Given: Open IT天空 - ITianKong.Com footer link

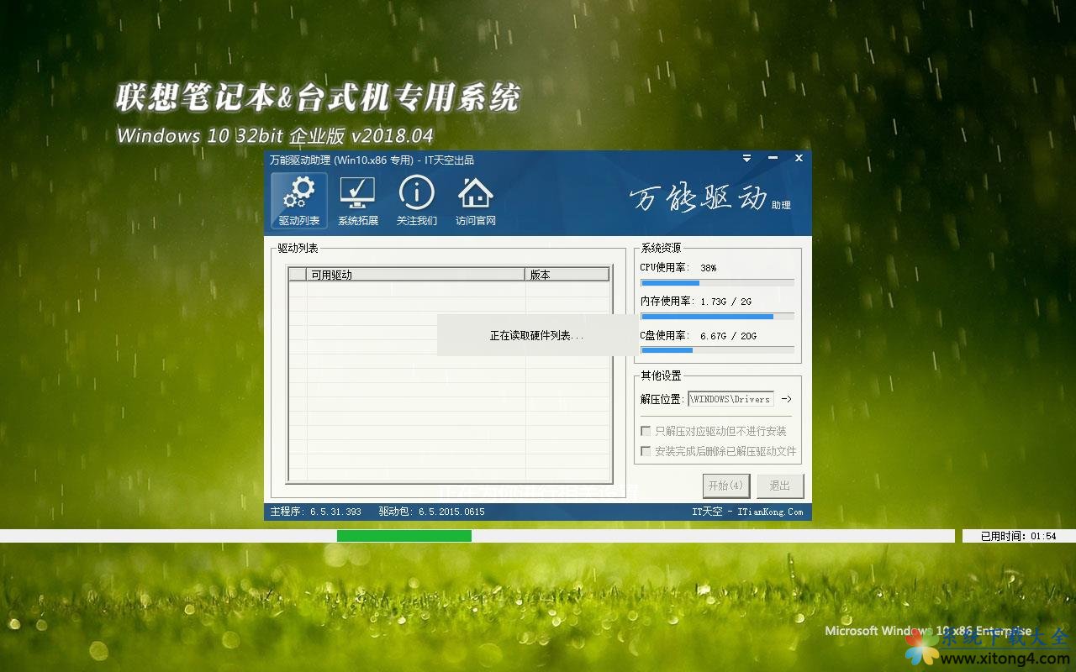Looking at the screenshot, I should click(x=746, y=512).
